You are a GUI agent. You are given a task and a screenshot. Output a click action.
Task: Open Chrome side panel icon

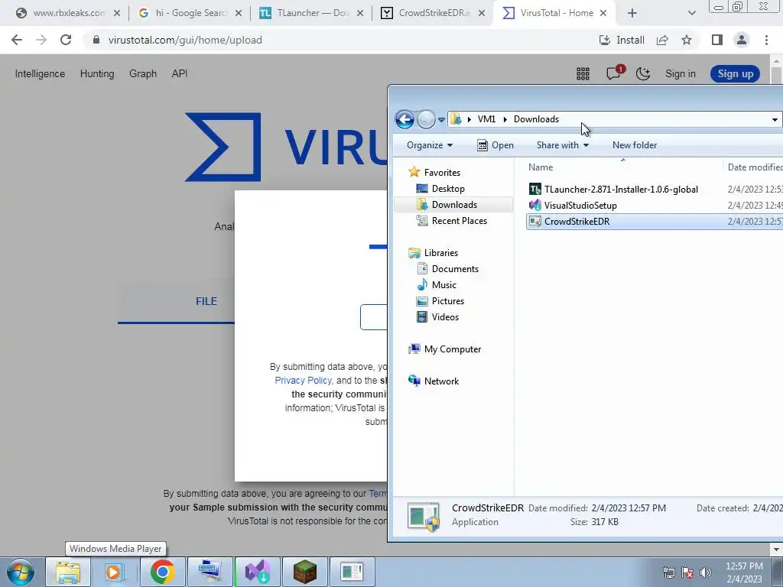click(x=717, y=40)
